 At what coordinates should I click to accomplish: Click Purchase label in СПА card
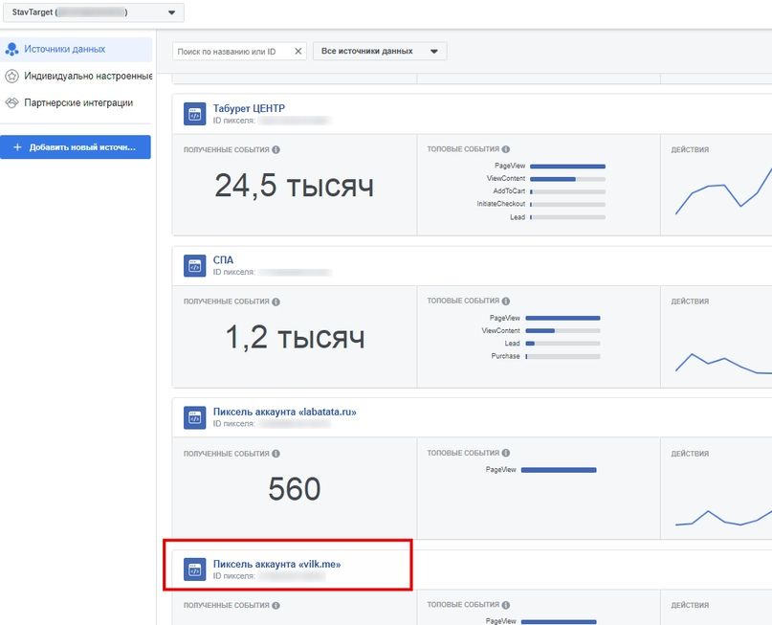pos(505,356)
